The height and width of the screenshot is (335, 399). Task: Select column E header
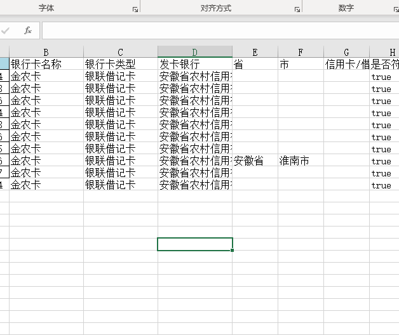coord(255,52)
